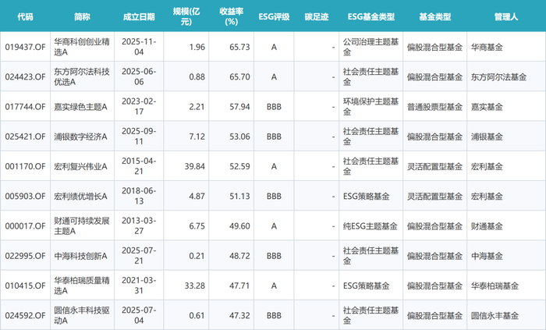Screen dimensions: 546x330
Task: Click 普通股票型基金 cell
Action: pyautogui.click(x=434, y=107)
